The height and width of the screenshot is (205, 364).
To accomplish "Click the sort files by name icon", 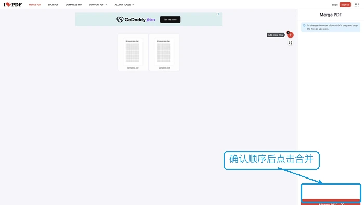I will pyautogui.click(x=290, y=43).
